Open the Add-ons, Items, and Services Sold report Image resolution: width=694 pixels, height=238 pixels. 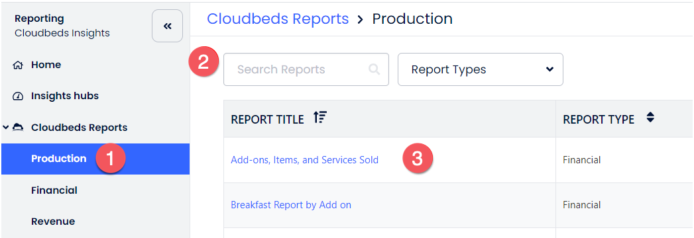[x=304, y=160]
